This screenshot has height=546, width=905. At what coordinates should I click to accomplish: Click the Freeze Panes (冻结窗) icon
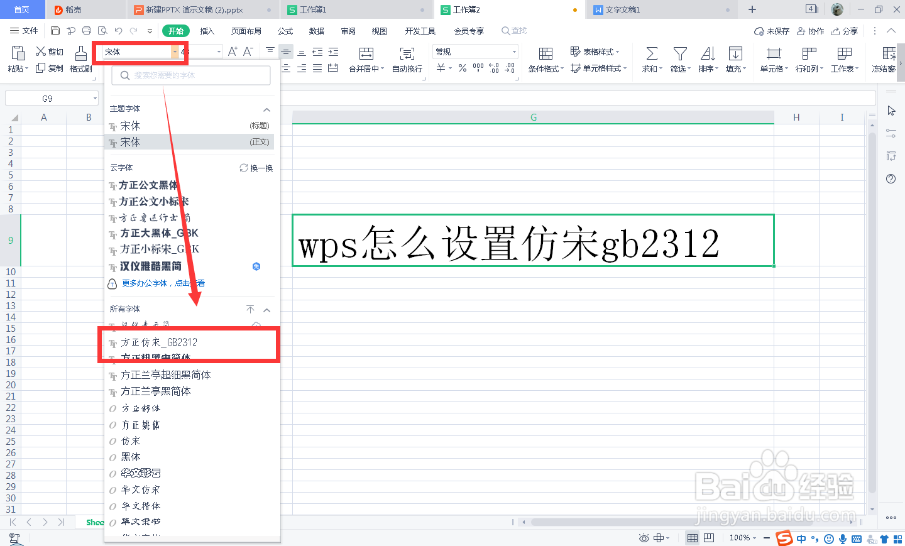coord(889,54)
